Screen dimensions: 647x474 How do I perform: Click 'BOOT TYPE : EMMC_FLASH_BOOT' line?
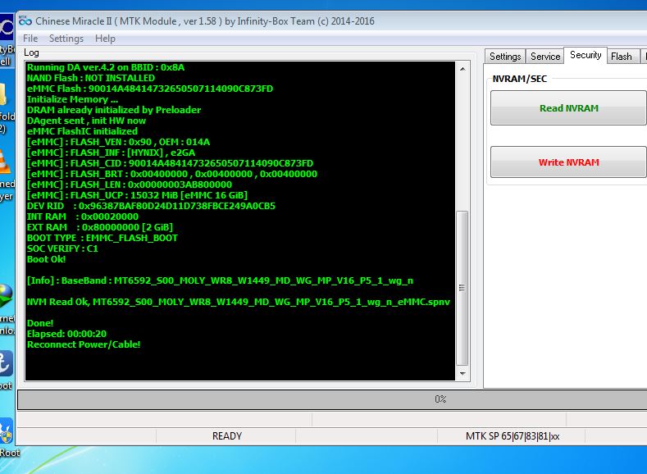103,238
